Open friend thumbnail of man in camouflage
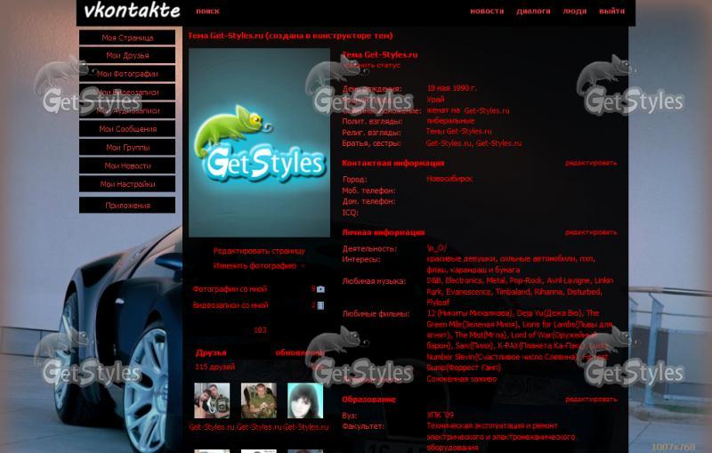Image resolution: width=712 pixels, height=453 pixels. click(x=259, y=400)
